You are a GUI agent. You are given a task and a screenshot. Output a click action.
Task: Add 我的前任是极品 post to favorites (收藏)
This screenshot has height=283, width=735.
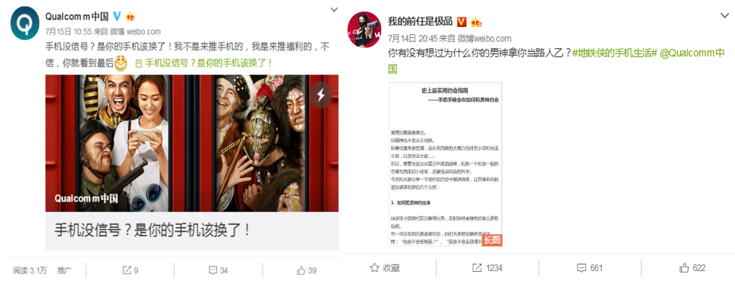coord(386,268)
